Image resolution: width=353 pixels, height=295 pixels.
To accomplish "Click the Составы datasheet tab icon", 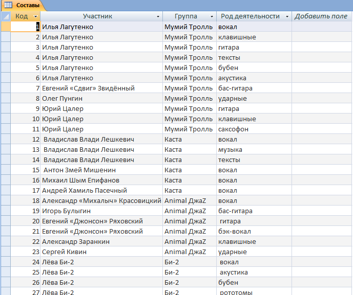I will tap(8, 5).
